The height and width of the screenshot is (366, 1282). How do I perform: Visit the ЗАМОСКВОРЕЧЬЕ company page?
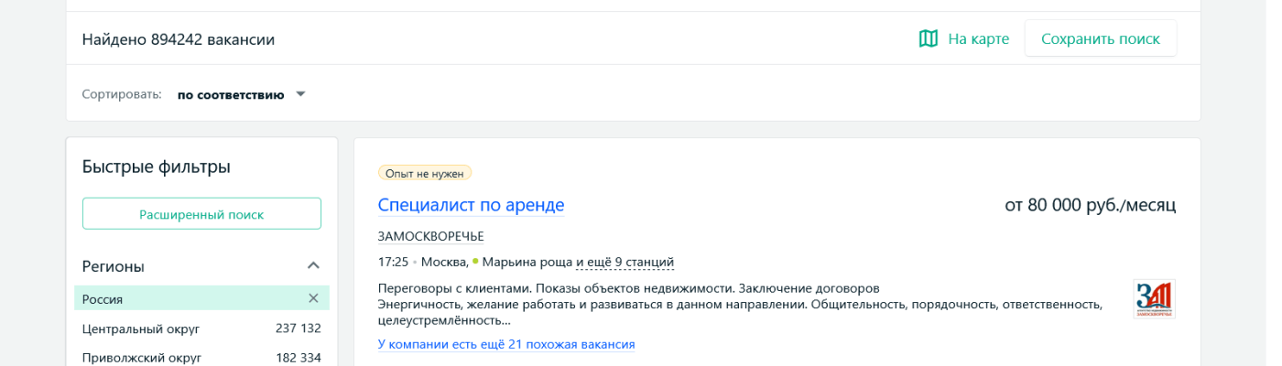(430, 236)
